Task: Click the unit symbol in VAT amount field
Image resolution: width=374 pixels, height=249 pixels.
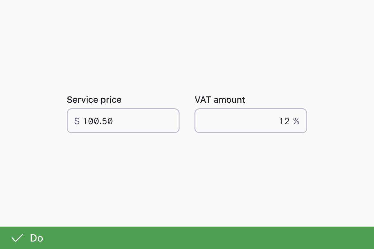Action: click(x=297, y=121)
